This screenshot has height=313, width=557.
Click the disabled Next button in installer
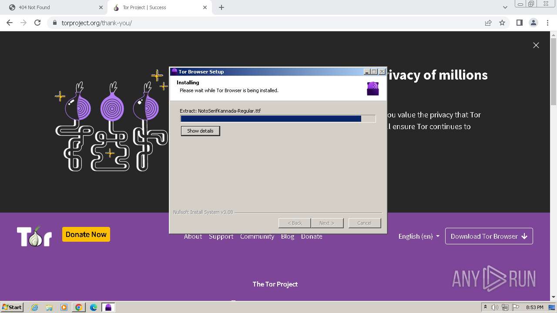[327, 223]
